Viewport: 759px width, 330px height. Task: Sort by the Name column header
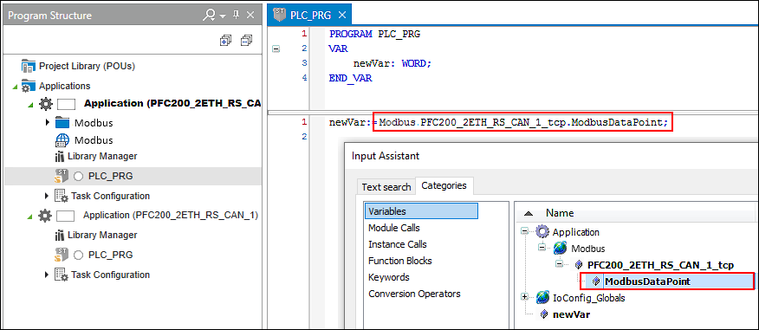[560, 213]
